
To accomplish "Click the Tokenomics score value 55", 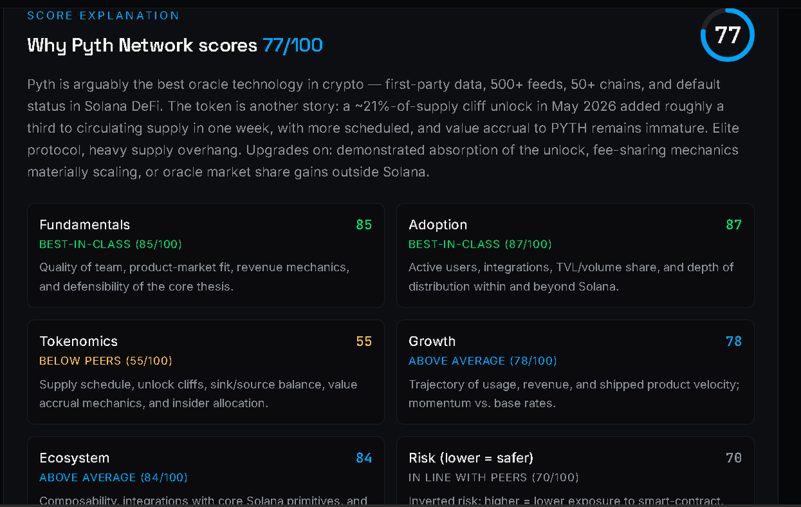I will [364, 341].
